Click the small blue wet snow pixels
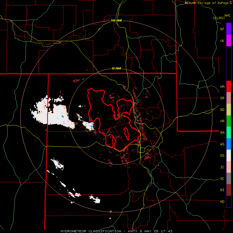Image resolution: width=233 pixels, height=233 pixels. click(63, 116)
